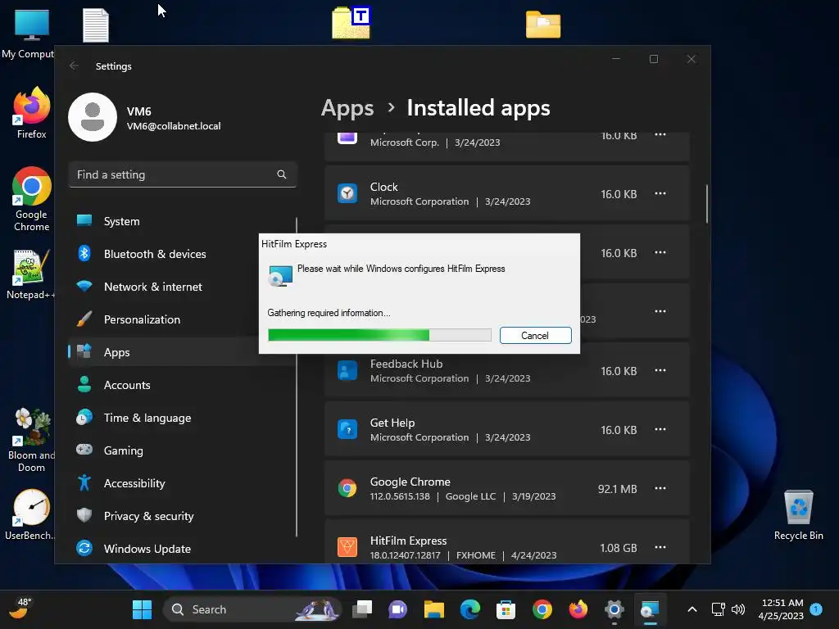
Task: Click the Apps breadcrumb link
Action: point(347,108)
